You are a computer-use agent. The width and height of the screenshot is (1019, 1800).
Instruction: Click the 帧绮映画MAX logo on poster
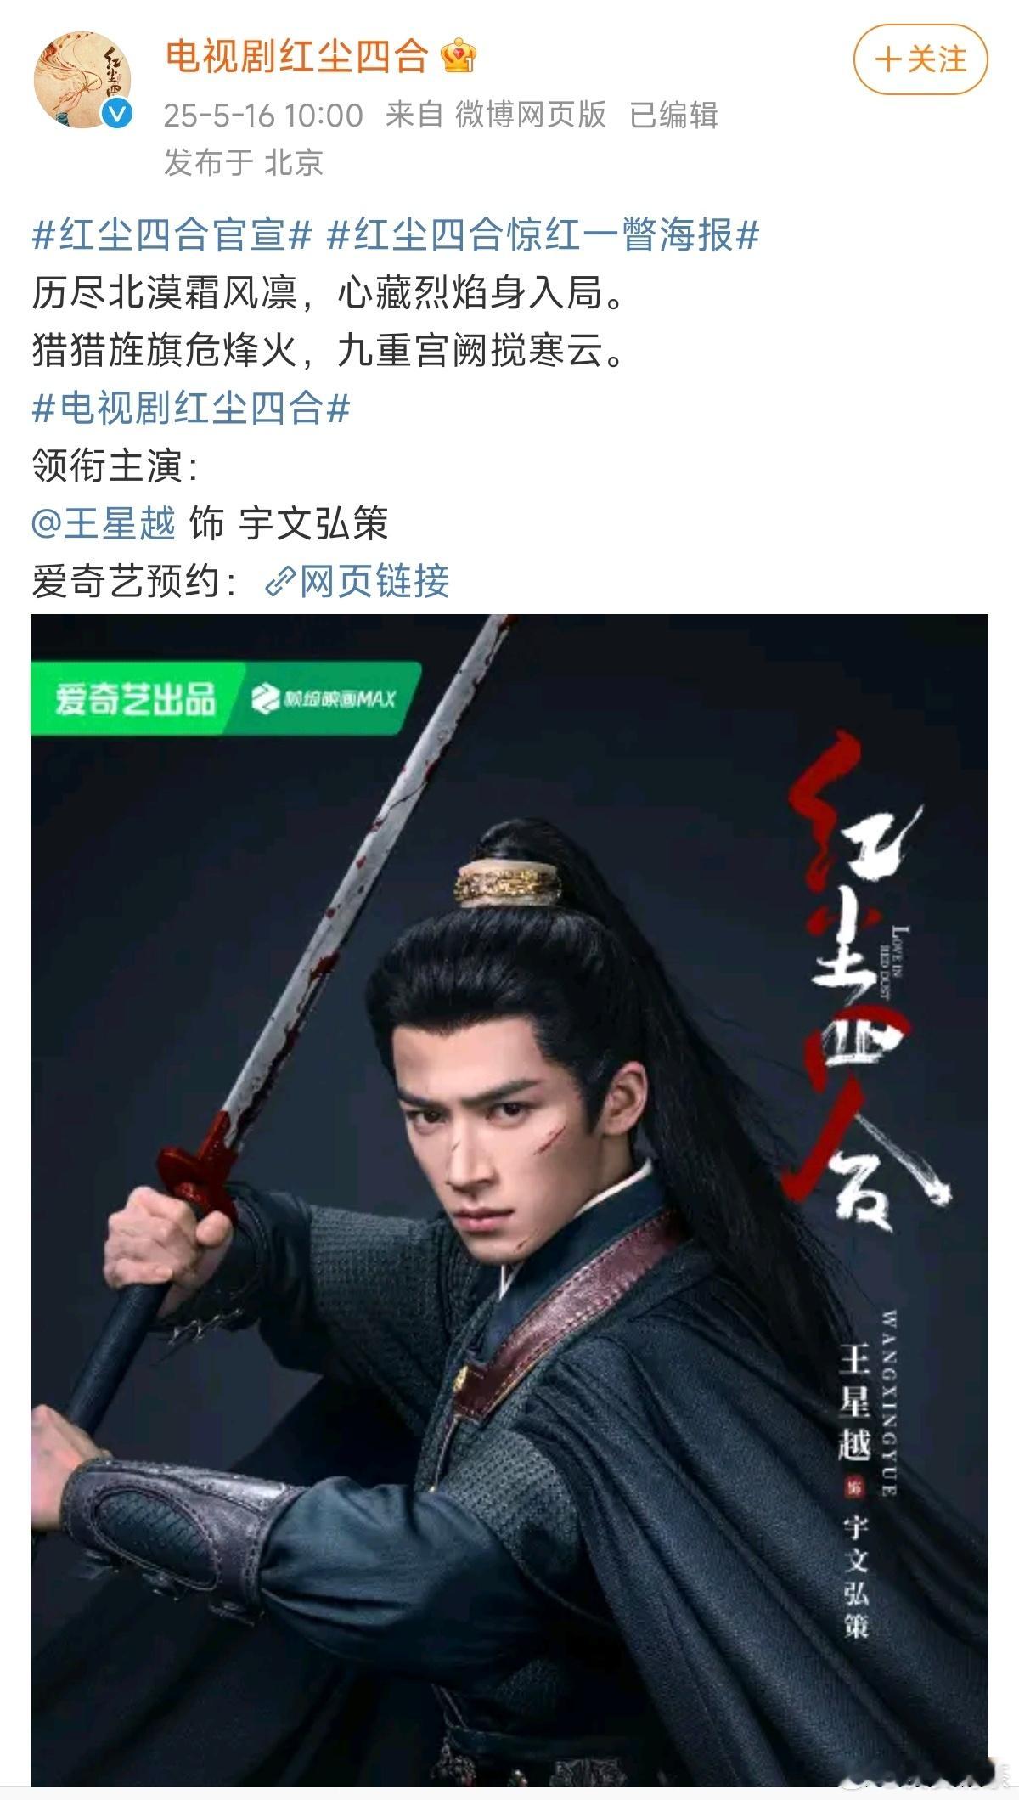[324, 699]
